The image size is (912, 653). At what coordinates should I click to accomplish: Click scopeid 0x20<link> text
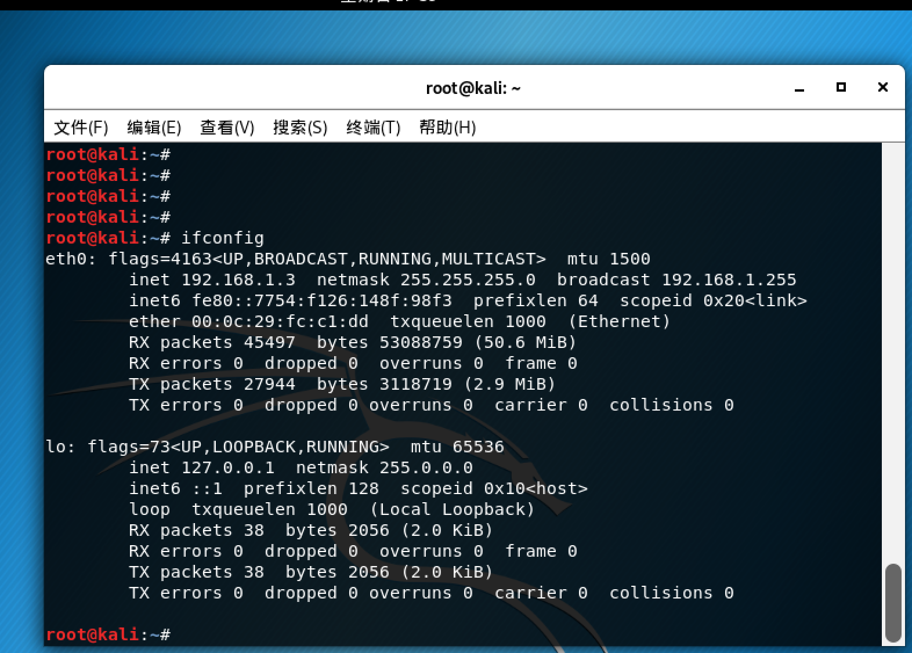pos(714,300)
